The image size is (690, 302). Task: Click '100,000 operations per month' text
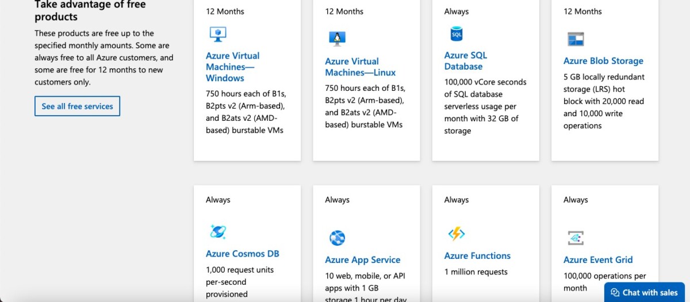pos(605,282)
